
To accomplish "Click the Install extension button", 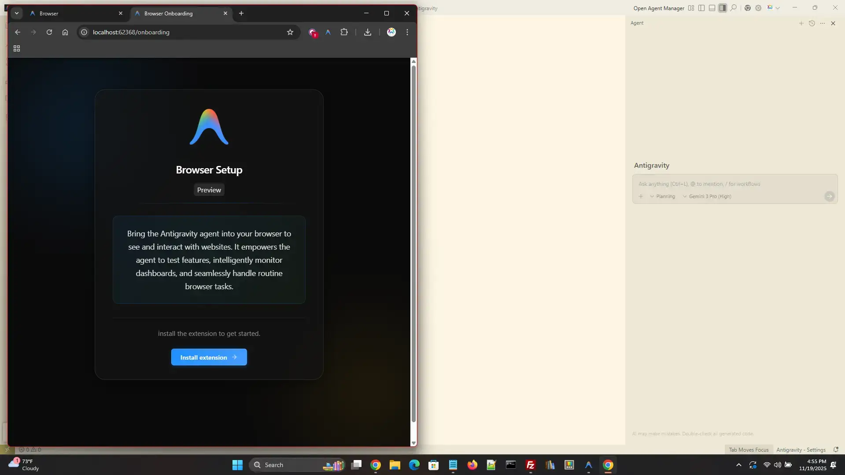I will 209,357.
